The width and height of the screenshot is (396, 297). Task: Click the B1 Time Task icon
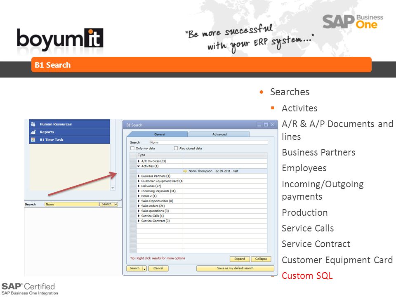point(33,140)
